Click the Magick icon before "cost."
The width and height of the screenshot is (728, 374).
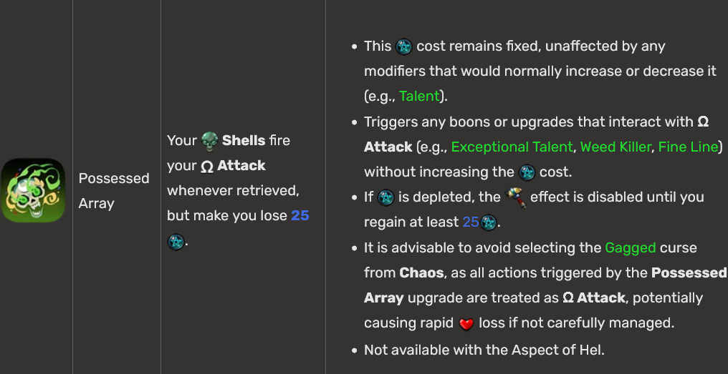tap(527, 172)
